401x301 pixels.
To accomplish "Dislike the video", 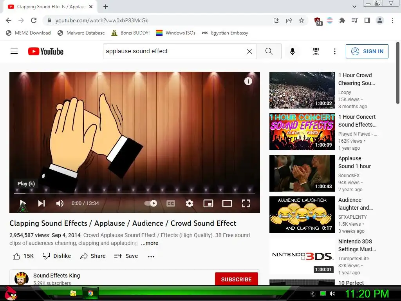I will click(56, 256).
